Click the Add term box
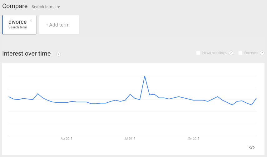This screenshot has height=157, width=267. 59,25
